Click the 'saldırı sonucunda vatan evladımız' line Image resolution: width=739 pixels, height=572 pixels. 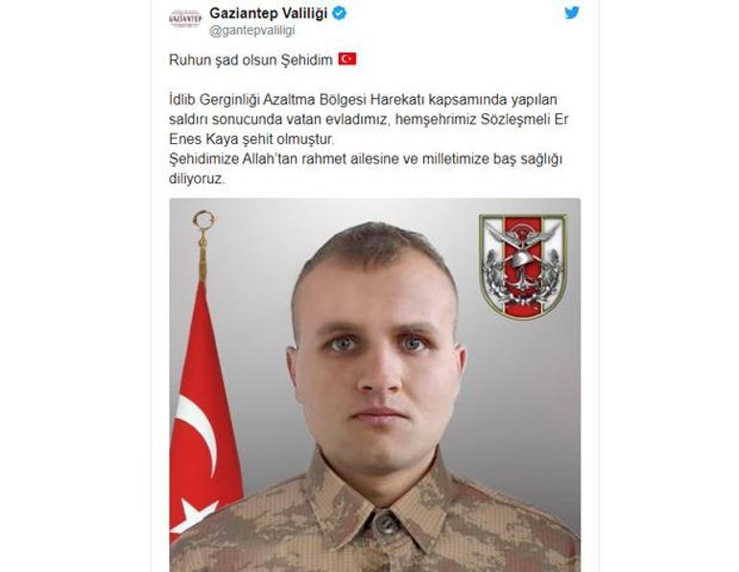[x=279, y=120]
